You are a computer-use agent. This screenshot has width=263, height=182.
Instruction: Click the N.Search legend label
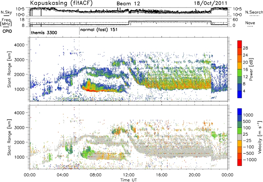coord(254,12)
